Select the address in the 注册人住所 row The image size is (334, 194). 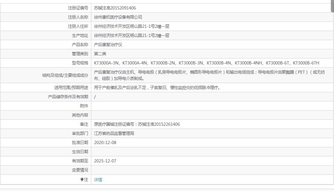132,26
